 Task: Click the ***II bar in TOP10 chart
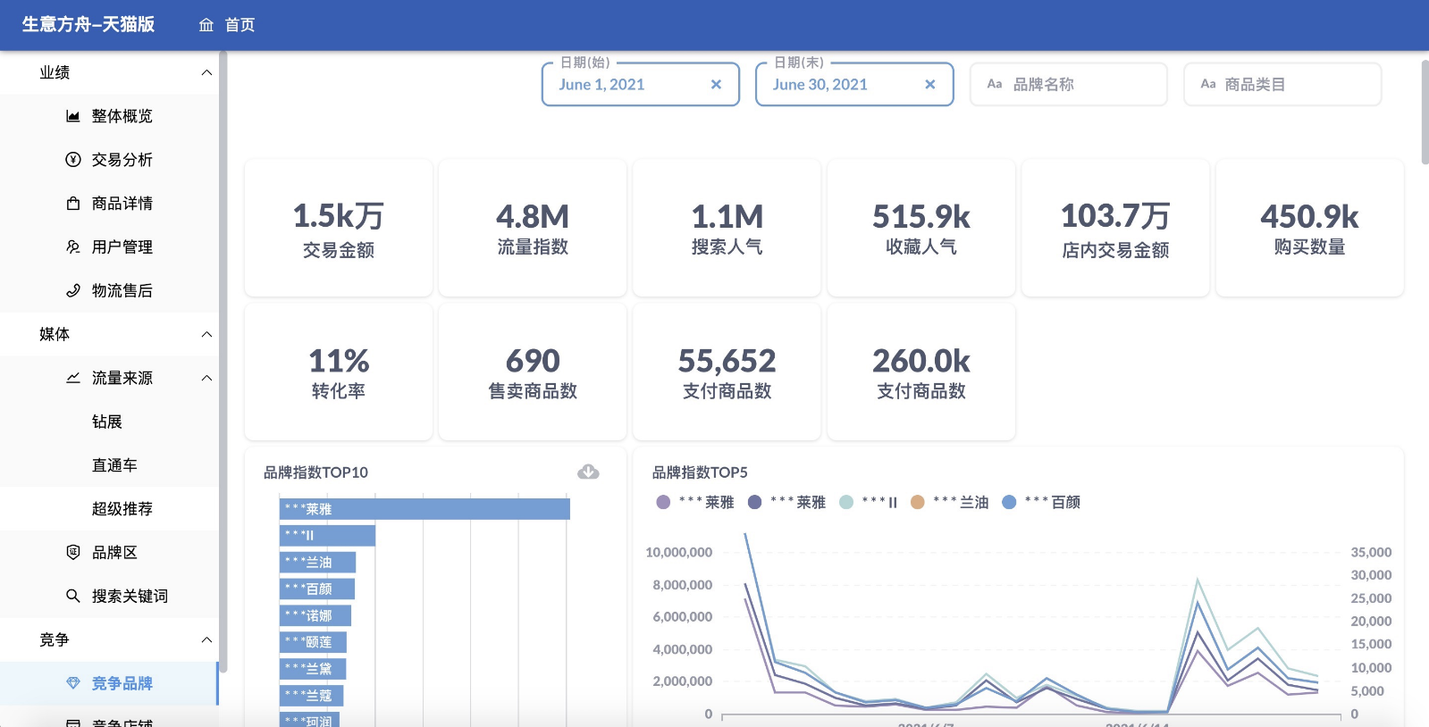[327, 536]
